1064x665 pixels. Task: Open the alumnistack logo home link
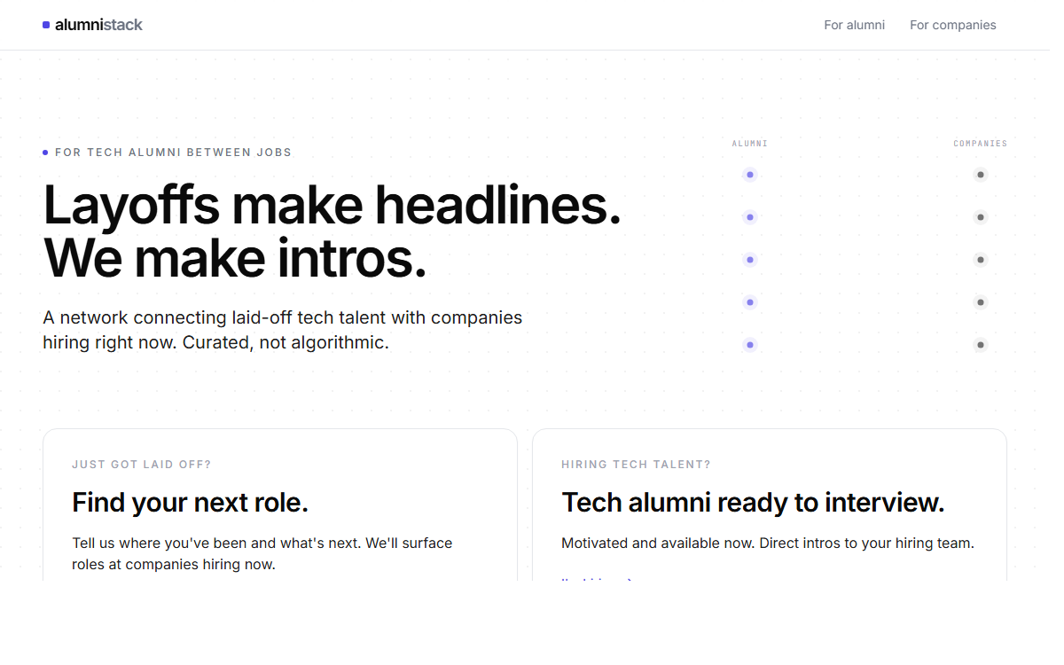(92, 25)
